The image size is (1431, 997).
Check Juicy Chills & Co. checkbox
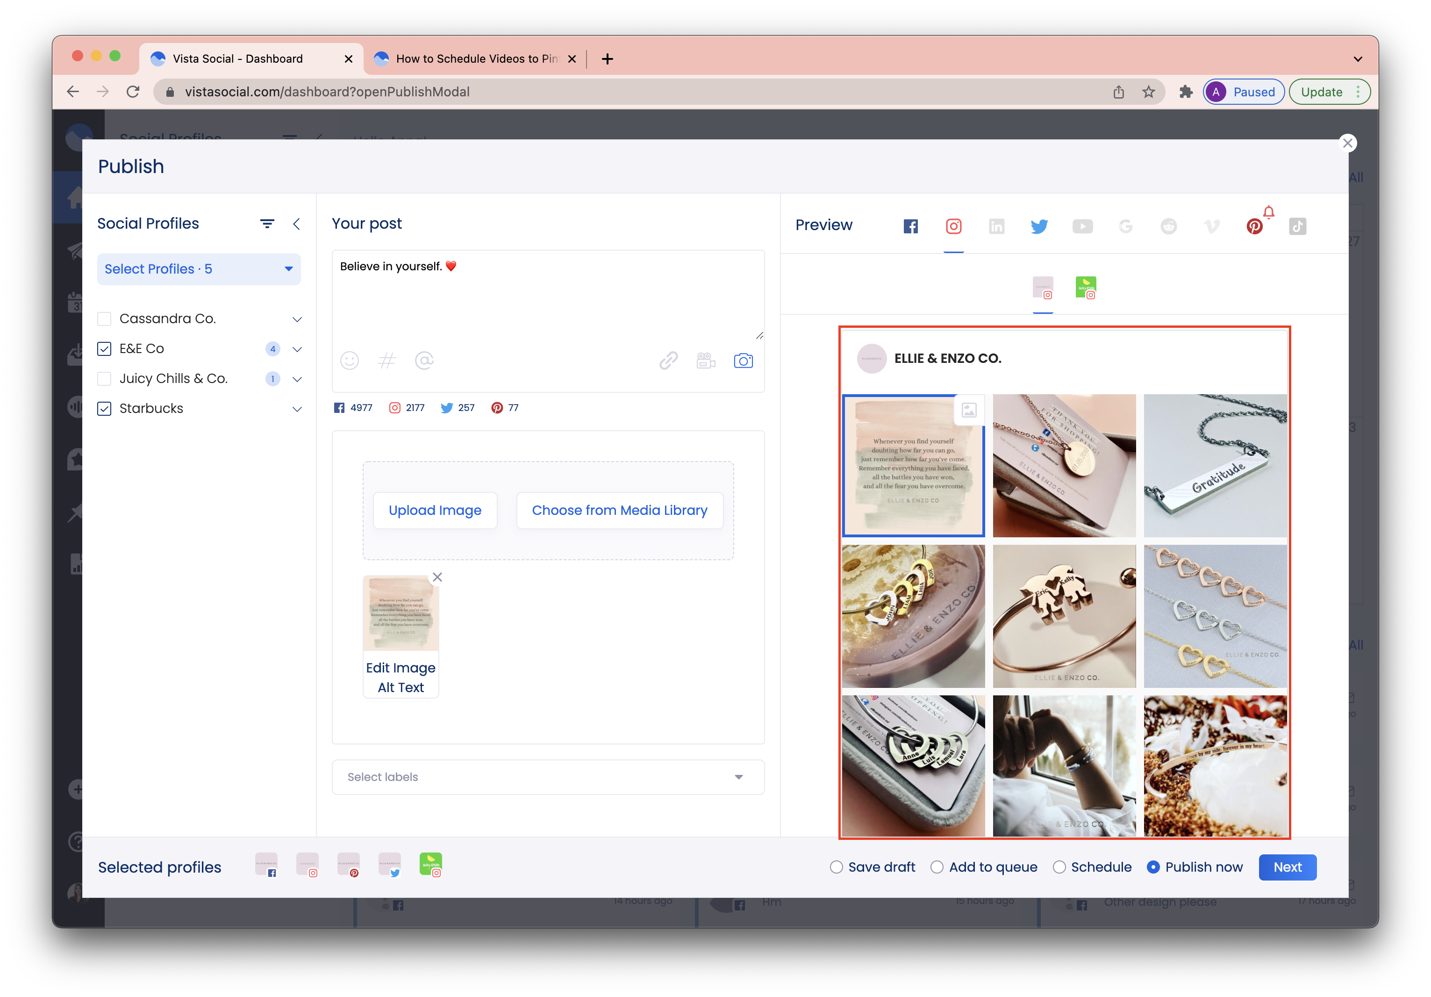[104, 379]
